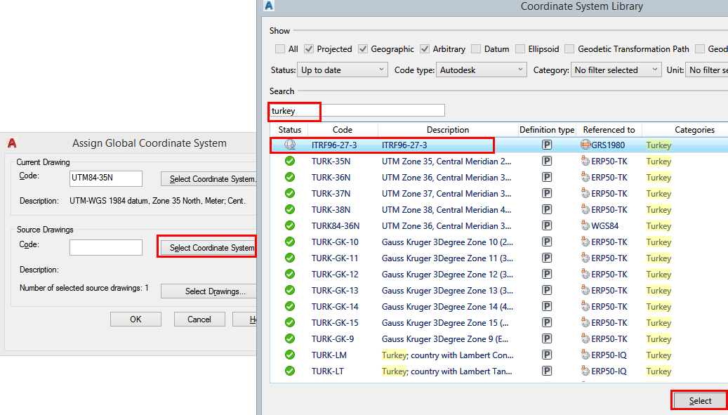This screenshot has height=415, width=728.
Task: Sort list by Categories column header
Action: (685, 130)
